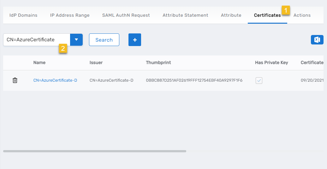Click the horizontal scrollbar below the table
Screen dimensions: 327x169
coord(95,151)
